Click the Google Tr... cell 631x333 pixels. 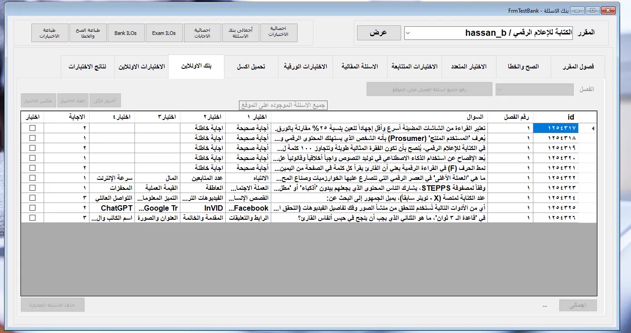coord(158,208)
